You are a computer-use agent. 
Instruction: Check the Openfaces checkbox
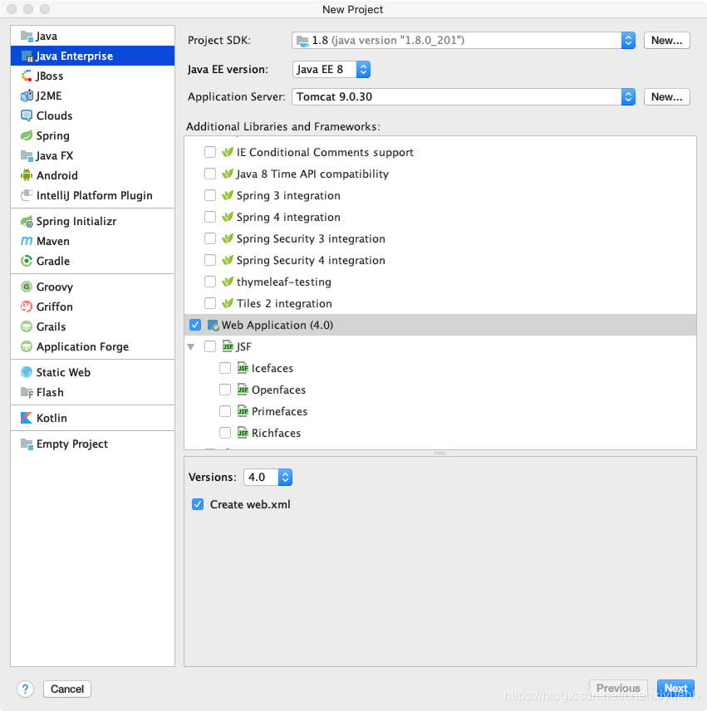(x=225, y=390)
